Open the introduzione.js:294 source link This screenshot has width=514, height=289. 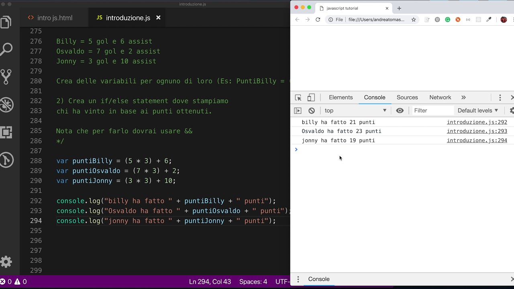(477, 140)
